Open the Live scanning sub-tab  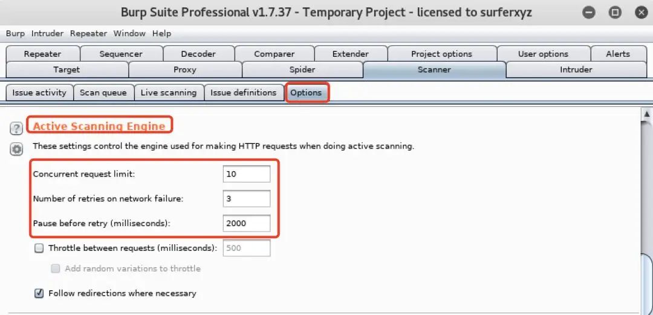(x=169, y=93)
